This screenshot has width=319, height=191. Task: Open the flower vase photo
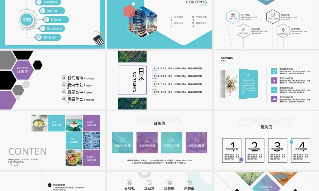point(230,84)
